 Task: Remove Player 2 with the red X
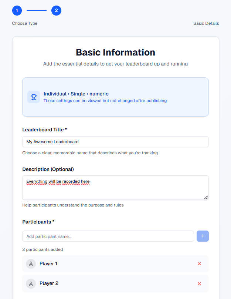(x=199, y=283)
